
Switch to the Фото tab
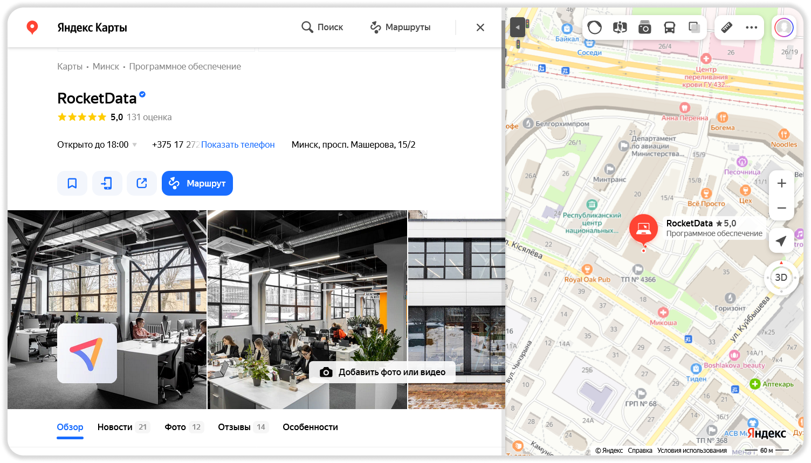(184, 427)
